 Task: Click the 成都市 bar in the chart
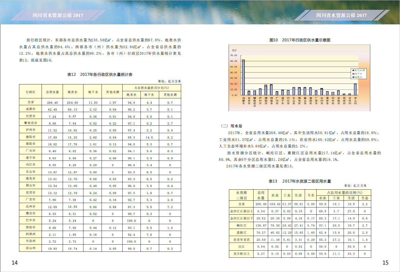244,77
